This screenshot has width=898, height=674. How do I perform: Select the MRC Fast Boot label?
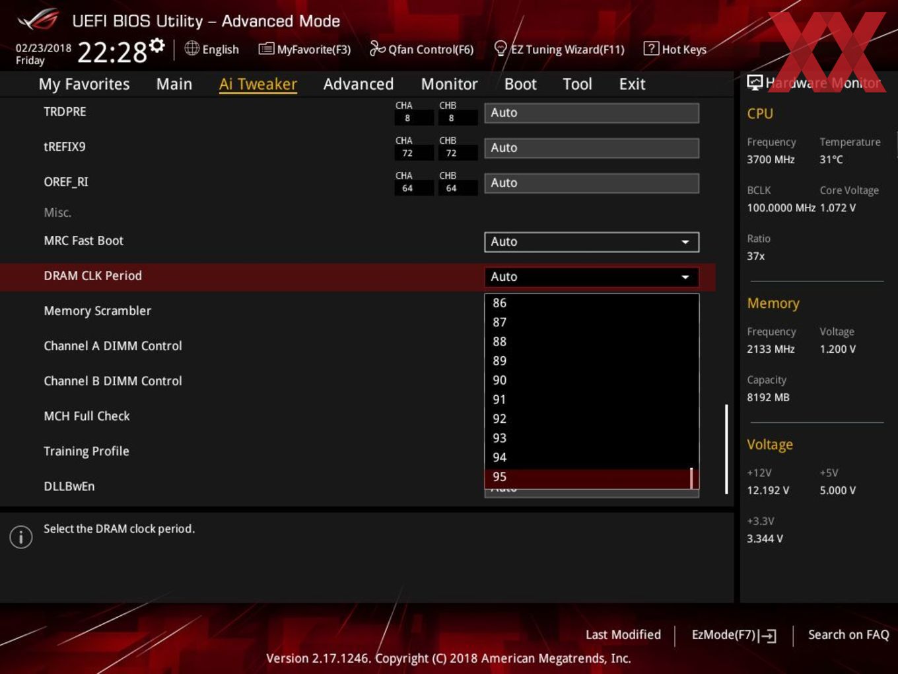[83, 241]
